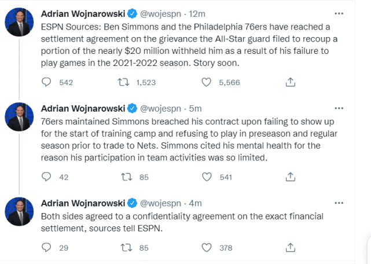The height and width of the screenshot is (264, 371).
Task: Reply to the settlement agreement tweet
Action: tap(47, 82)
